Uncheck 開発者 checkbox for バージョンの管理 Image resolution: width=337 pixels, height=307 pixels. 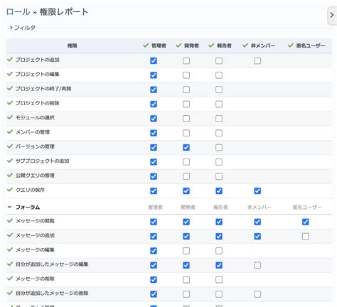pyautogui.click(x=186, y=147)
